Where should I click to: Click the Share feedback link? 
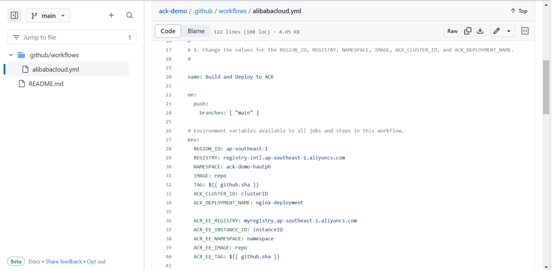(64, 261)
